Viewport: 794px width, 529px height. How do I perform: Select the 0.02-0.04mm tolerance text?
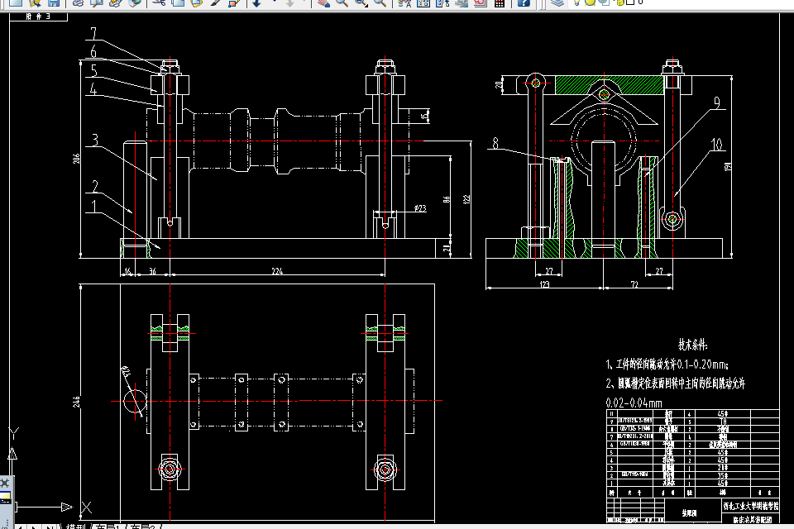tap(634, 403)
